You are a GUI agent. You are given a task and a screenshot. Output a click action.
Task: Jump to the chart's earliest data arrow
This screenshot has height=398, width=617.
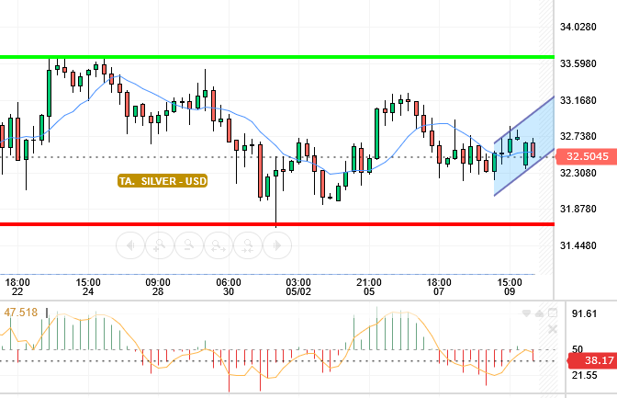pos(130,245)
